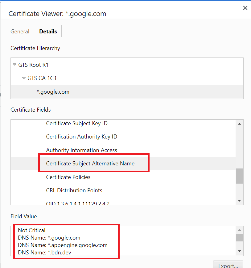Select Certificate Subject Alternative Name field

point(123,164)
